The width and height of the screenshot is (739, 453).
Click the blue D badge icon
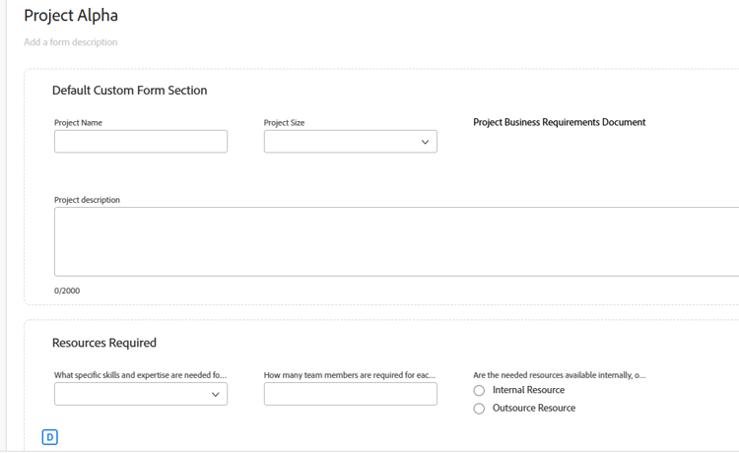click(50, 436)
